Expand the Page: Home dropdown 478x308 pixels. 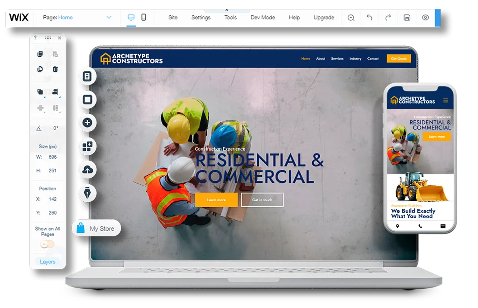tap(109, 17)
